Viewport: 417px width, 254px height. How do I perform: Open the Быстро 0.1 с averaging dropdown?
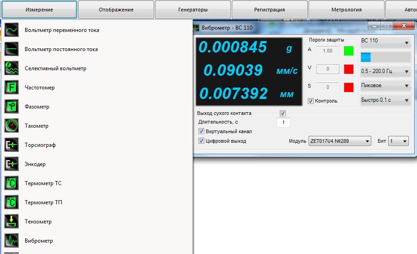(x=385, y=100)
